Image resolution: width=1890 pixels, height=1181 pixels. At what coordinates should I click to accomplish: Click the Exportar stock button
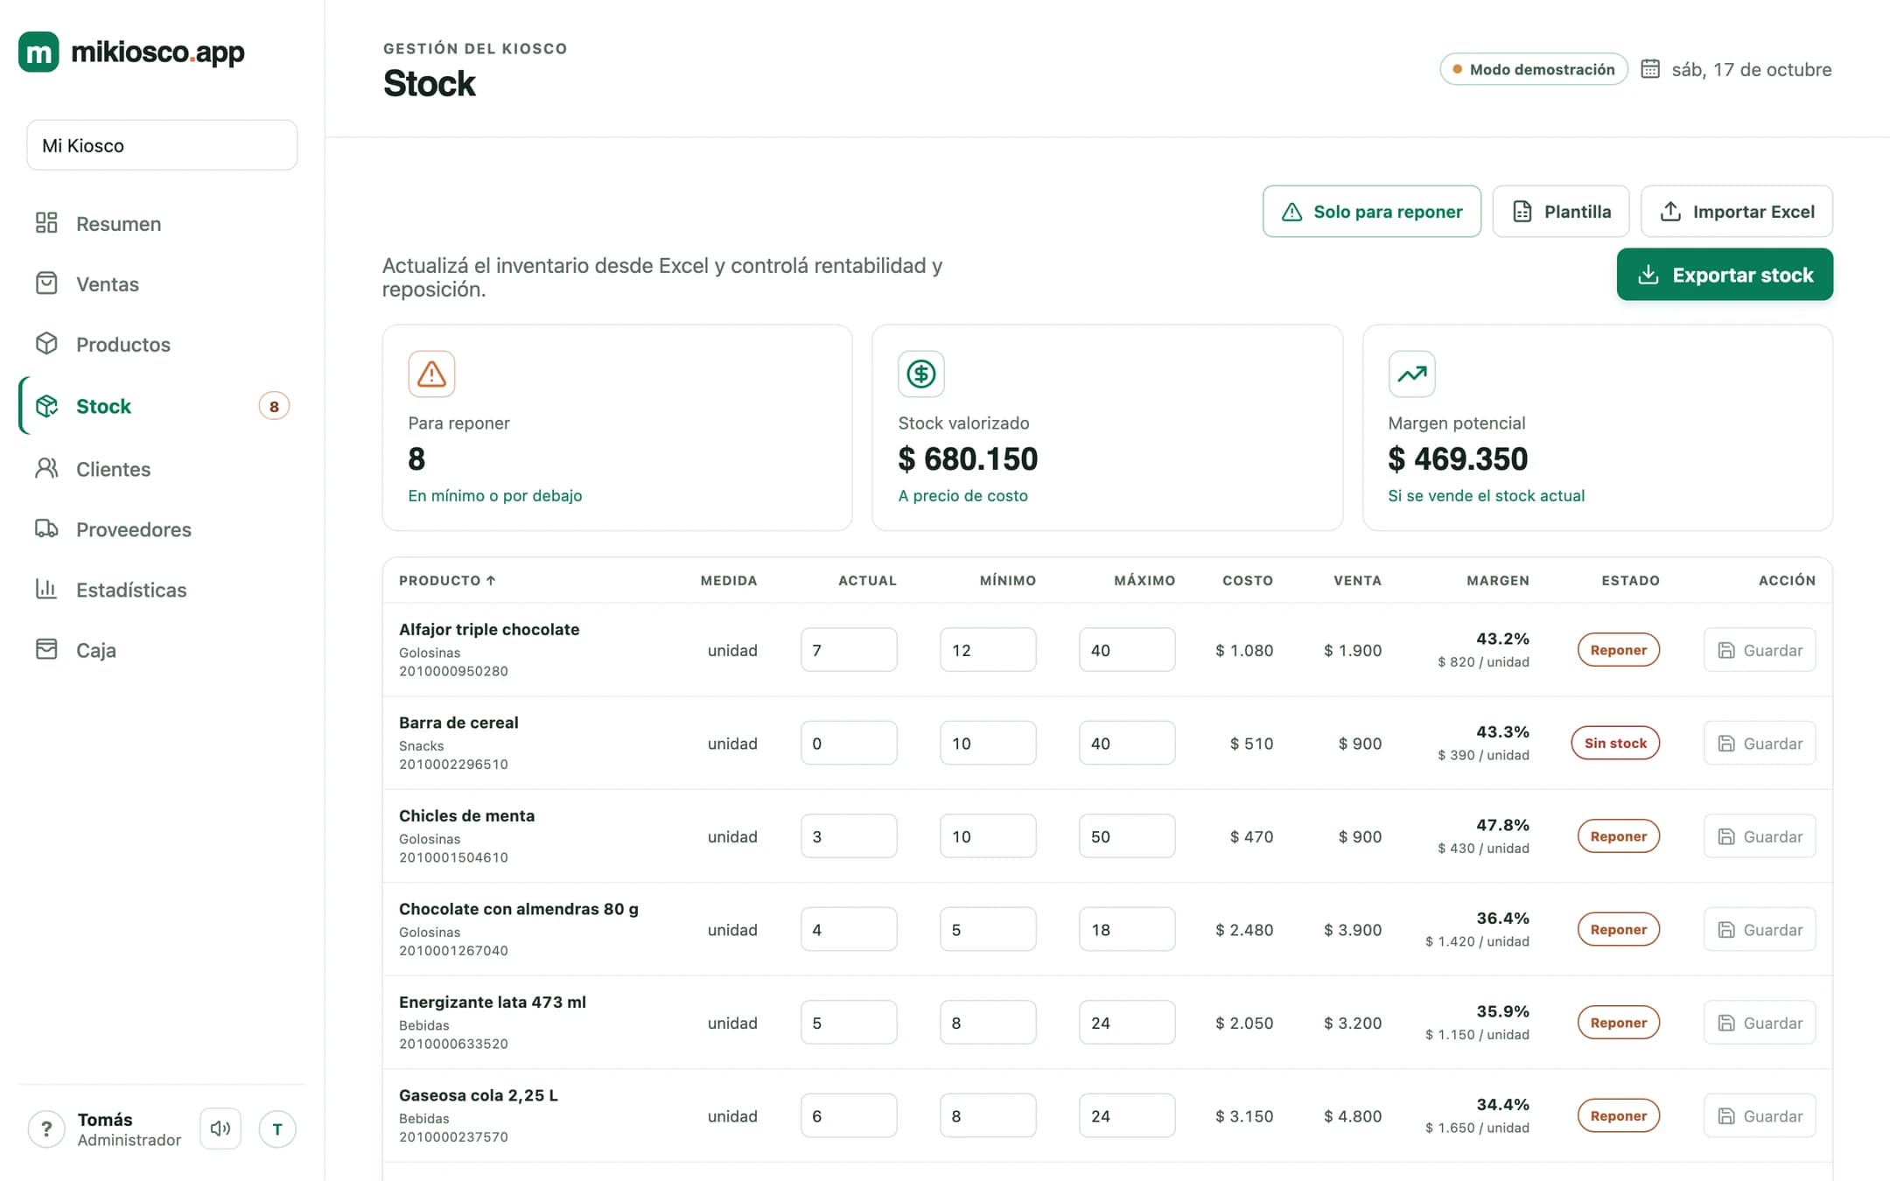coord(1725,275)
